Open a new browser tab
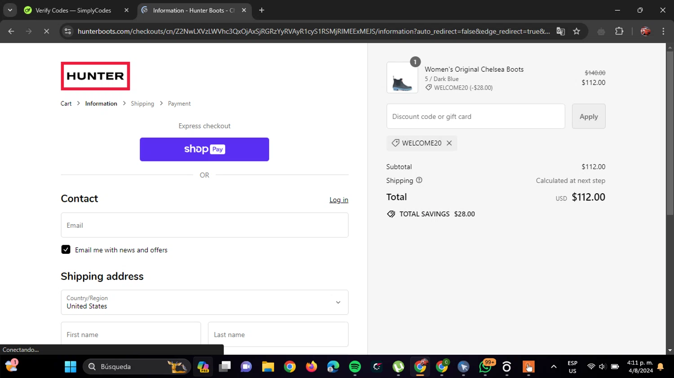 [x=262, y=10]
